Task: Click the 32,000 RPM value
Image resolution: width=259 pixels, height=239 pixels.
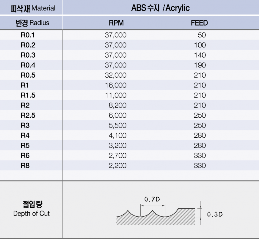Action: pyautogui.click(x=115, y=75)
